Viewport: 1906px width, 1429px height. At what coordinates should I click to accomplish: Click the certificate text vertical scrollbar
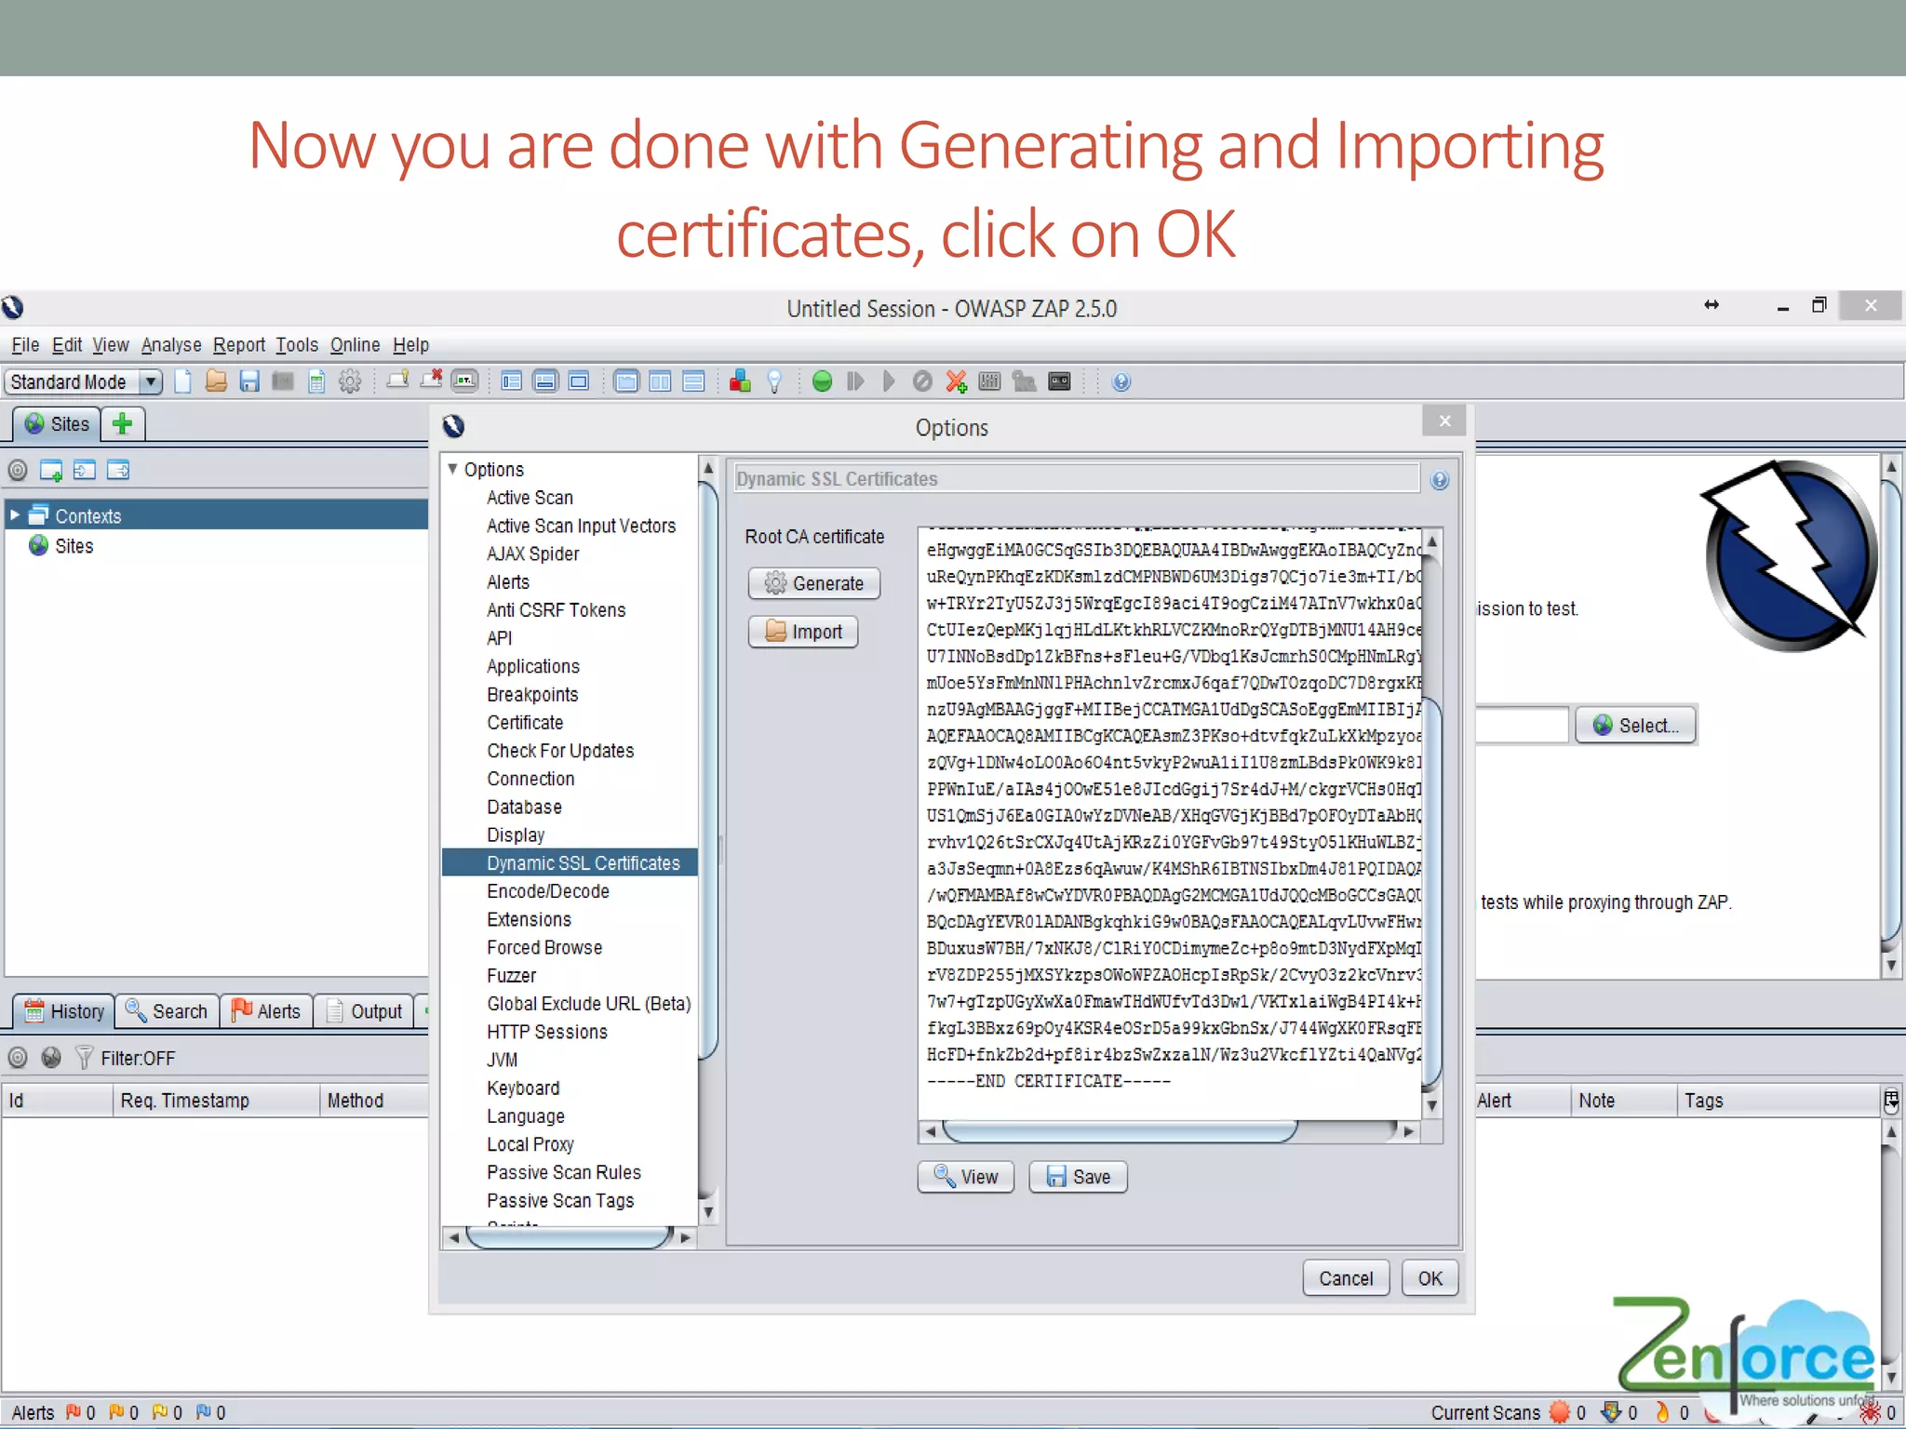(x=1432, y=892)
